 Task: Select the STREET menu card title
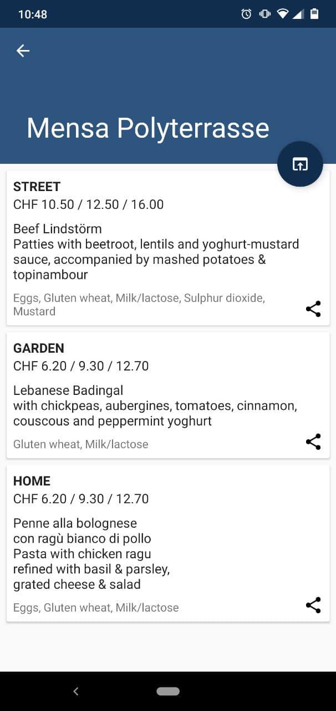[37, 187]
